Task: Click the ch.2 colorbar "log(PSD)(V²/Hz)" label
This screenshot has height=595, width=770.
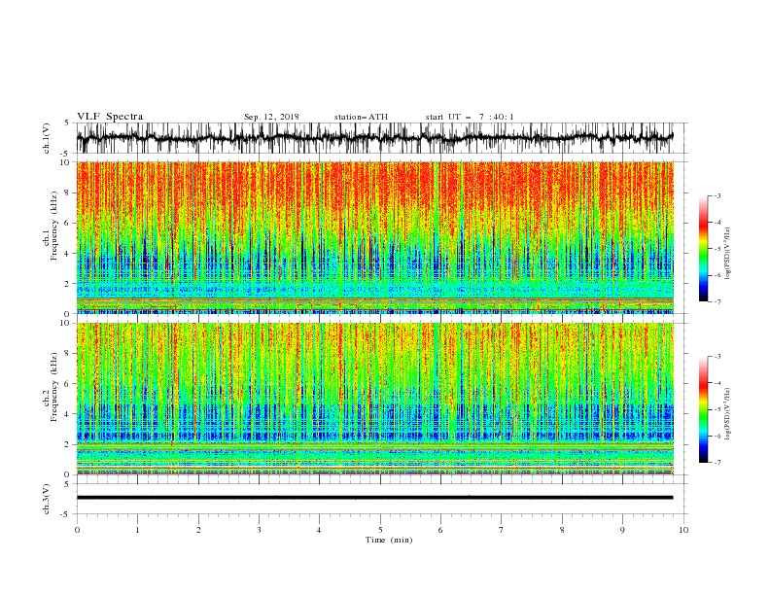Action: pyautogui.click(x=728, y=414)
